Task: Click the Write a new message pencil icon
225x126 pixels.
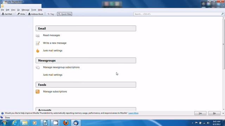Action: (x=38, y=43)
